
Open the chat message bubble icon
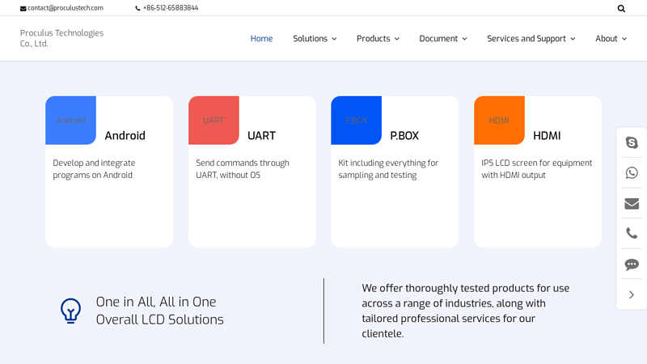tap(632, 265)
